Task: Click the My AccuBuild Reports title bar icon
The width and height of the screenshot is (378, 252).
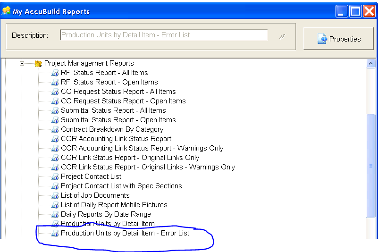Action: (x=6, y=11)
